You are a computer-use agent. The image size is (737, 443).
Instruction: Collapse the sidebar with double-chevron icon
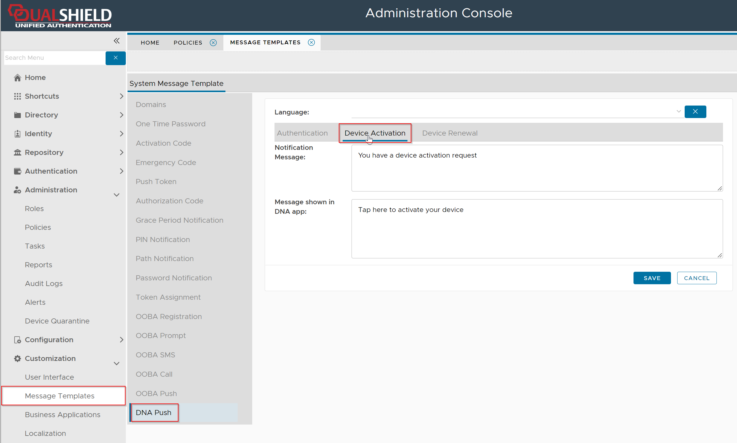[117, 41]
